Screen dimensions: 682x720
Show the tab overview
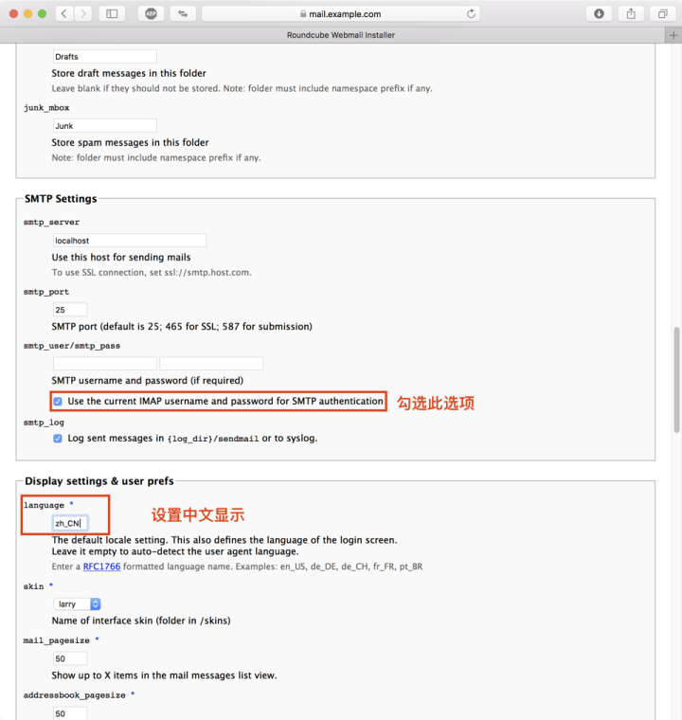(x=662, y=14)
